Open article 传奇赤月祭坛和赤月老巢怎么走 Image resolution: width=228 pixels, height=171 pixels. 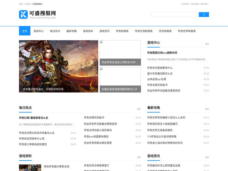click(x=36, y=133)
